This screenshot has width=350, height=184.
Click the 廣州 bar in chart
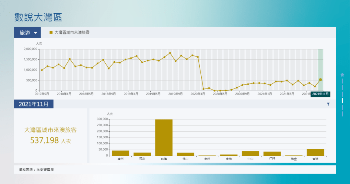coord(120,153)
